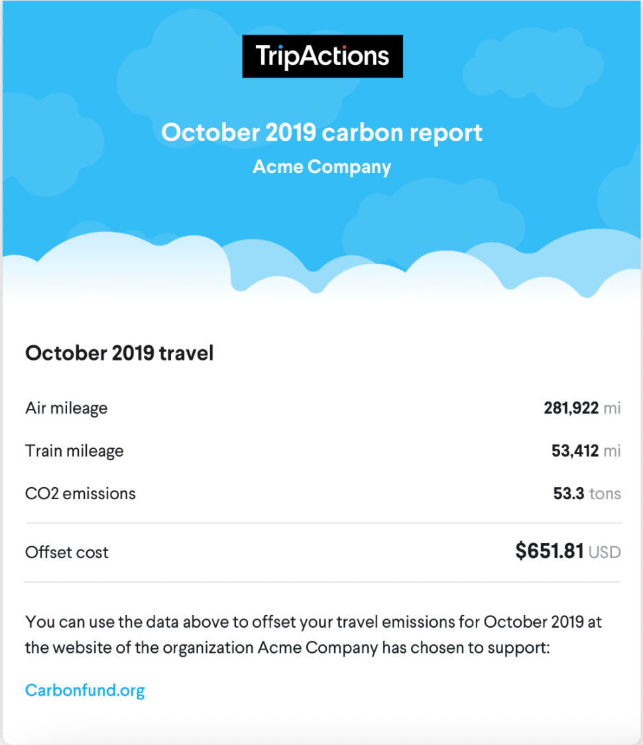Click the divider line above Offset cost
Image resolution: width=643 pixels, height=745 pixels.
click(x=322, y=524)
